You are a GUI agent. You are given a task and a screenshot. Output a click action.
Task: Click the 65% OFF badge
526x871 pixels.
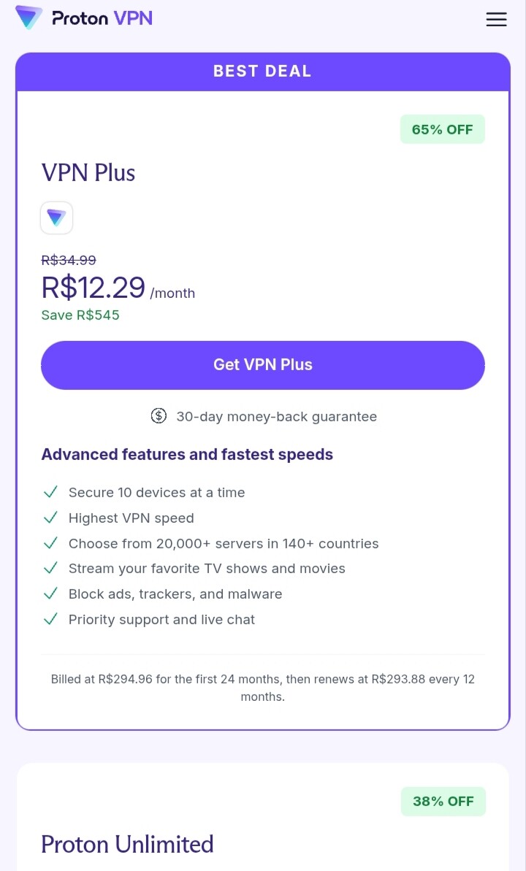pos(443,129)
